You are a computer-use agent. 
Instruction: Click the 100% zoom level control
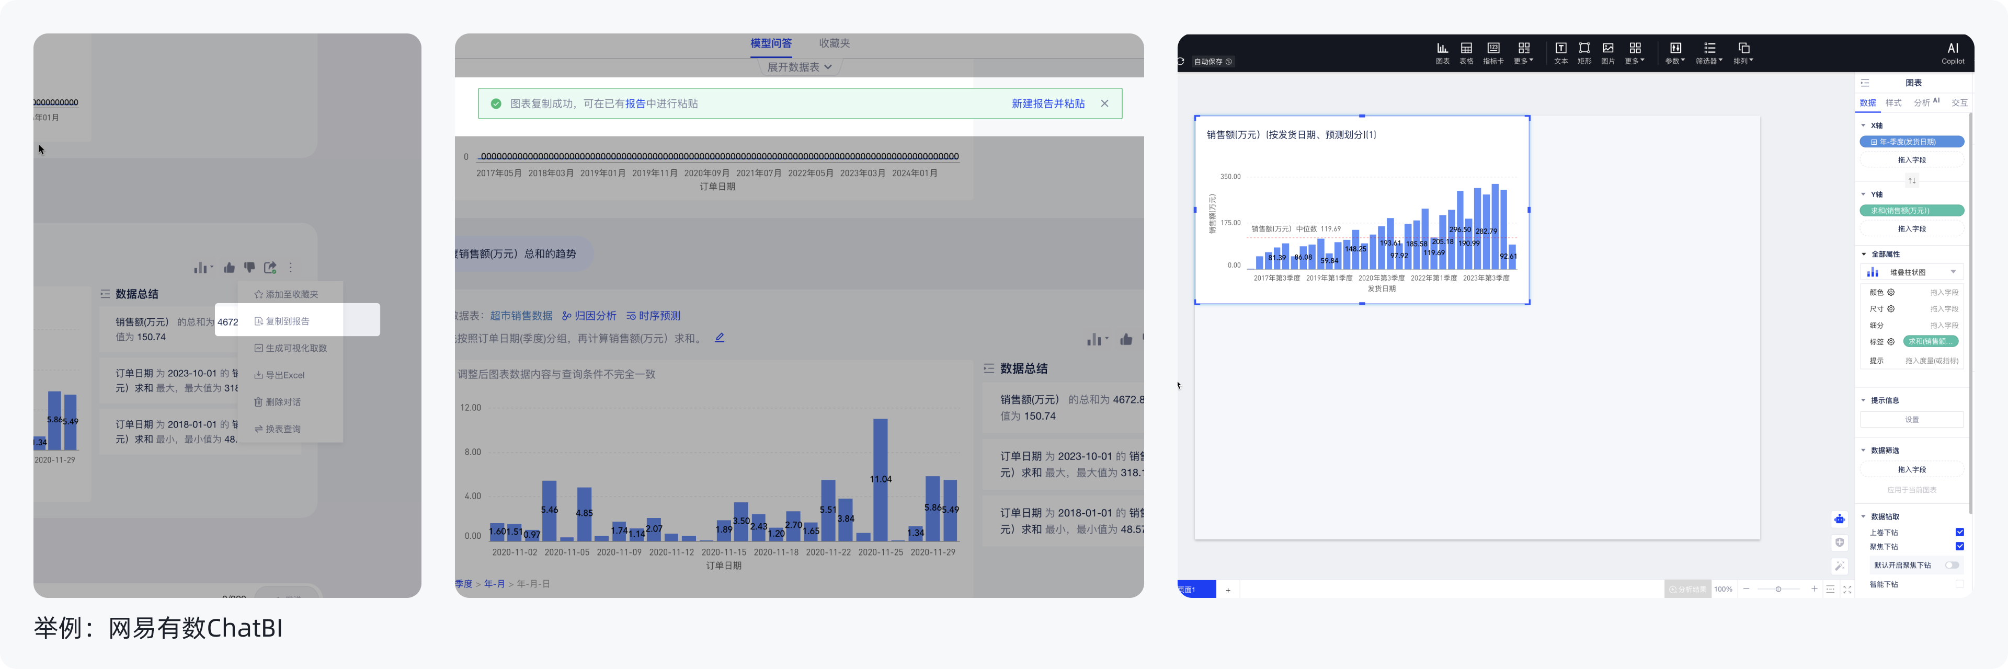pos(1724,590)
